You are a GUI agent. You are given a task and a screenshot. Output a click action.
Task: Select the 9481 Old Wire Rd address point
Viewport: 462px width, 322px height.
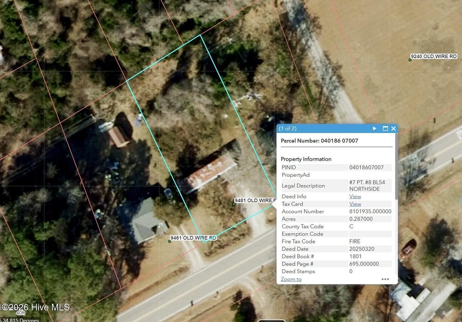click(234, 204)
